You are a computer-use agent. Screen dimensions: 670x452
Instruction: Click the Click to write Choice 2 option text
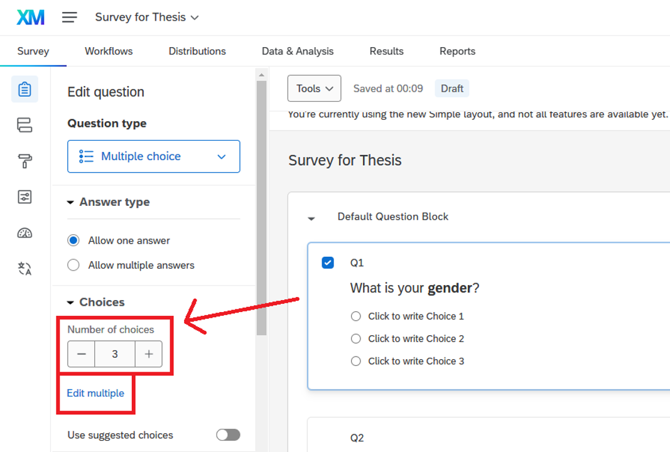[x=416, y=338]
